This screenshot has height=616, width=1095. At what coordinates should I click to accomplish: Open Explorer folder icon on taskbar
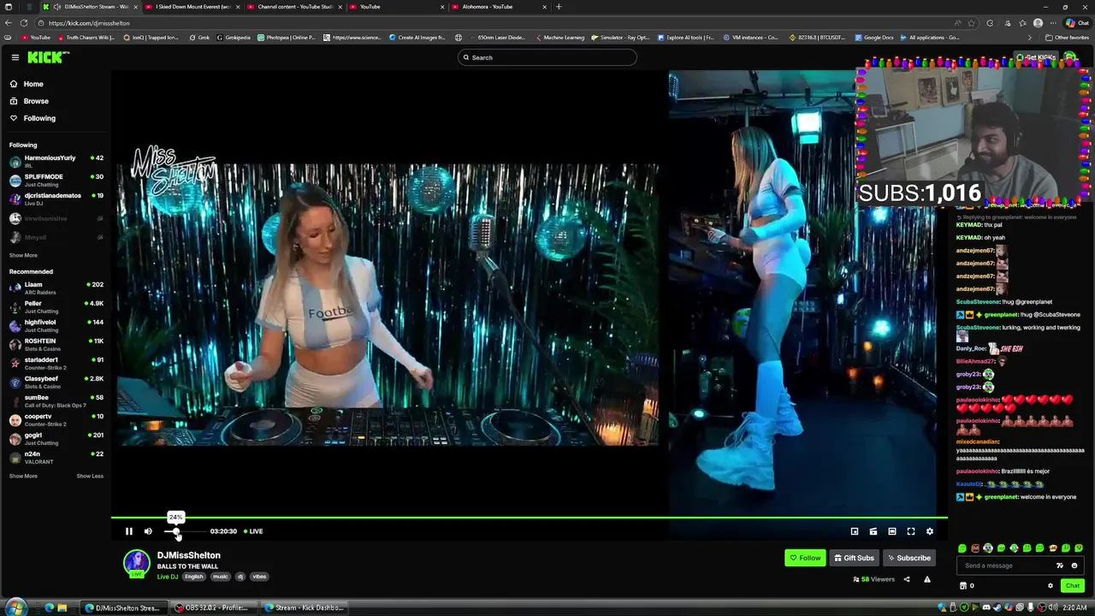pos(62,607)
